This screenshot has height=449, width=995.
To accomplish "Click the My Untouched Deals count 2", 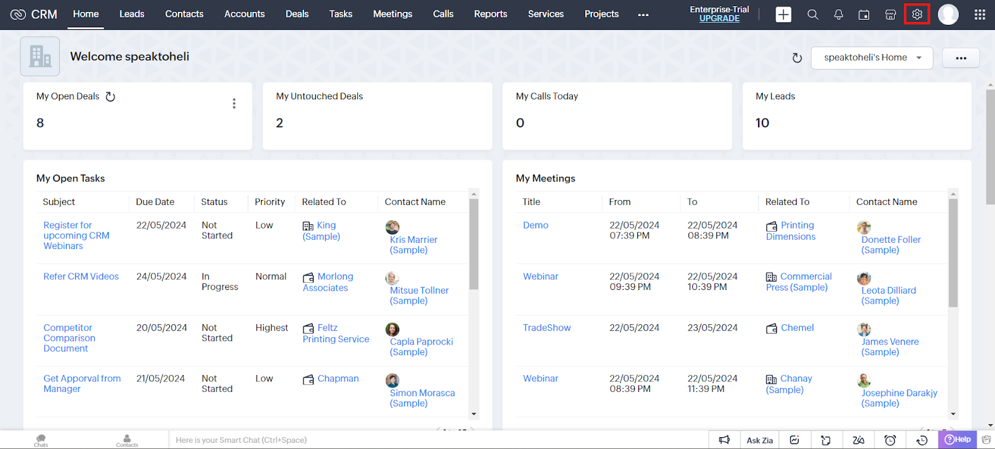I will click(280, 123).
